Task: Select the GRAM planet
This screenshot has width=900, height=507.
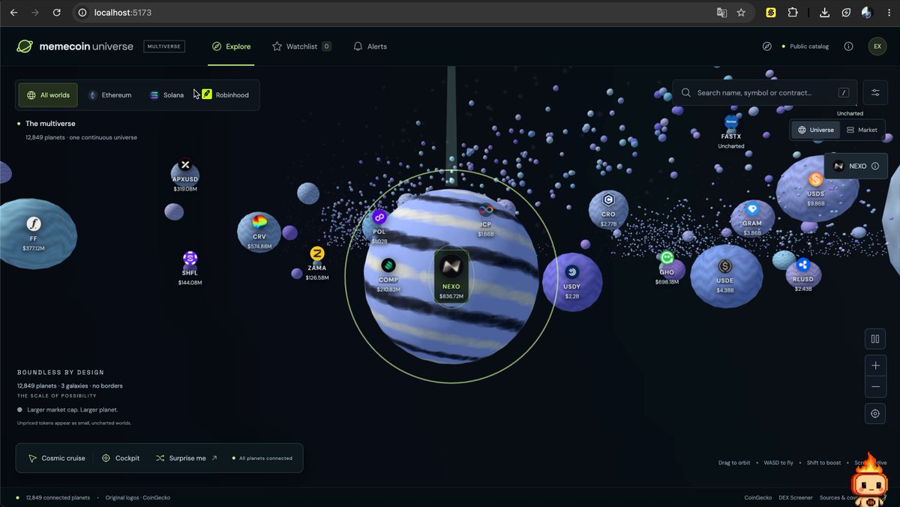Action: [752, 217]
